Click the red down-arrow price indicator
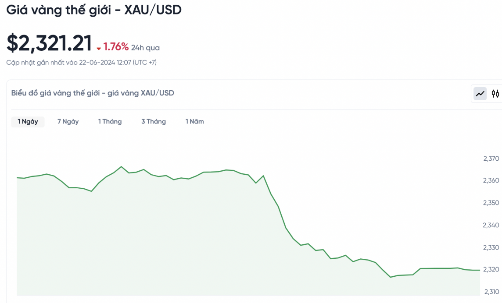This screenshot has height=303, width=502. tap(99, 48)
